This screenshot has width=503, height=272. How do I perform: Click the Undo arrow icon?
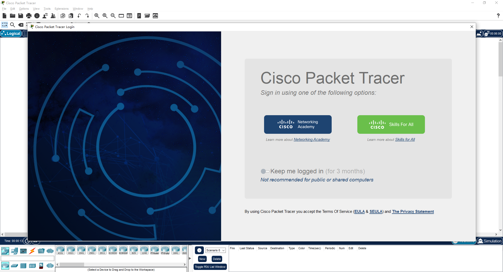point(79,16)
